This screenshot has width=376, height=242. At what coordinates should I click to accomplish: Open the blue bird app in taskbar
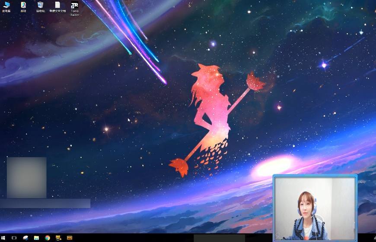[x=25, y=238]
